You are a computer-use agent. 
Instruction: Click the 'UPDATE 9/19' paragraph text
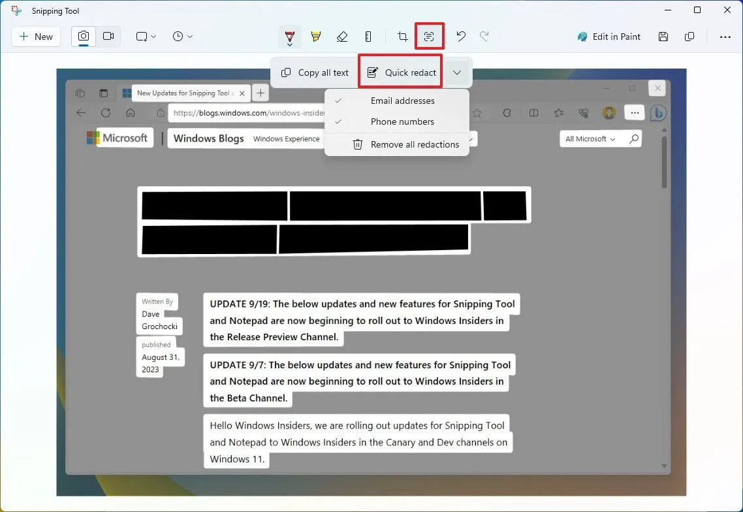[362, 321]
